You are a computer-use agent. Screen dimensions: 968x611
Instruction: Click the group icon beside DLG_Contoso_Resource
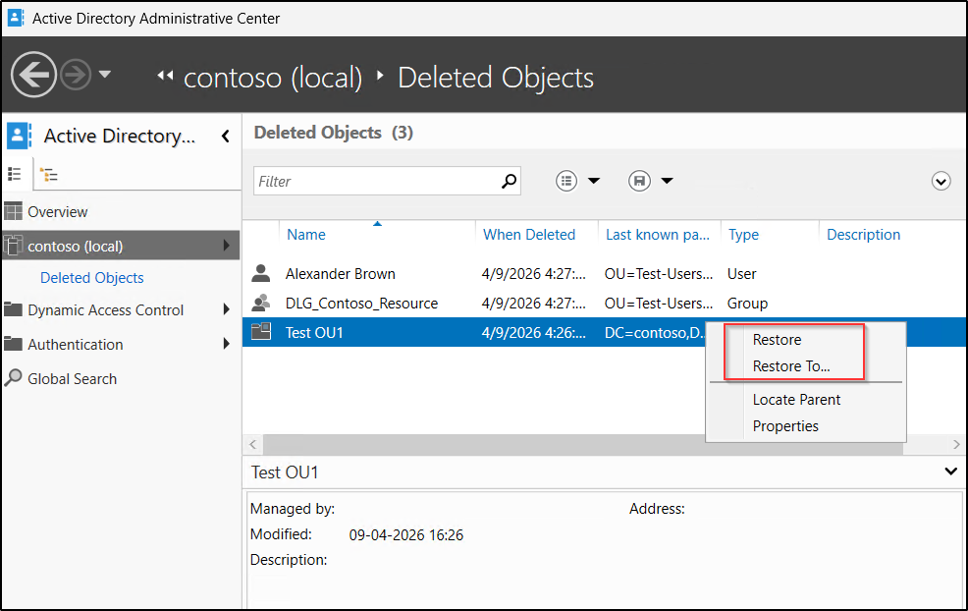[x=261, y=303]
